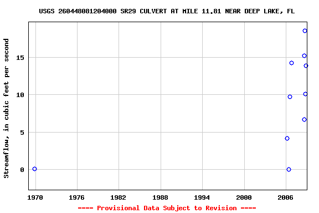Click the x-axis tick label 2000
319x213 pixels.
click(x=244, y=197)
